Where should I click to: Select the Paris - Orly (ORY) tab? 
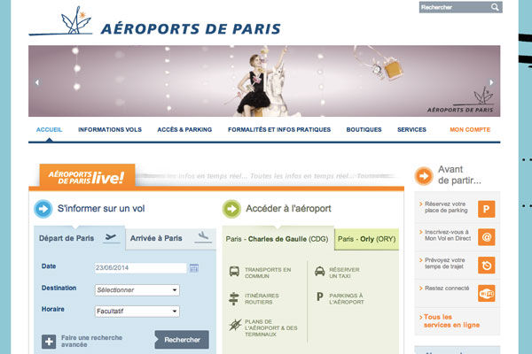pos(366,239)
